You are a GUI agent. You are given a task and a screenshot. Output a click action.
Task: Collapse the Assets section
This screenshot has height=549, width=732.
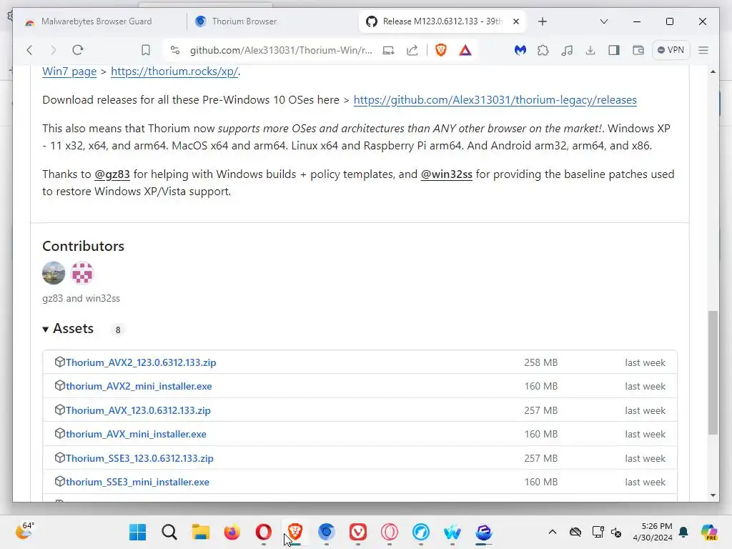point(68,329)
